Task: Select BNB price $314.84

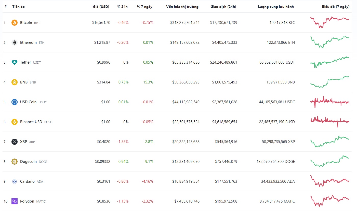Action: pos(104,82)
